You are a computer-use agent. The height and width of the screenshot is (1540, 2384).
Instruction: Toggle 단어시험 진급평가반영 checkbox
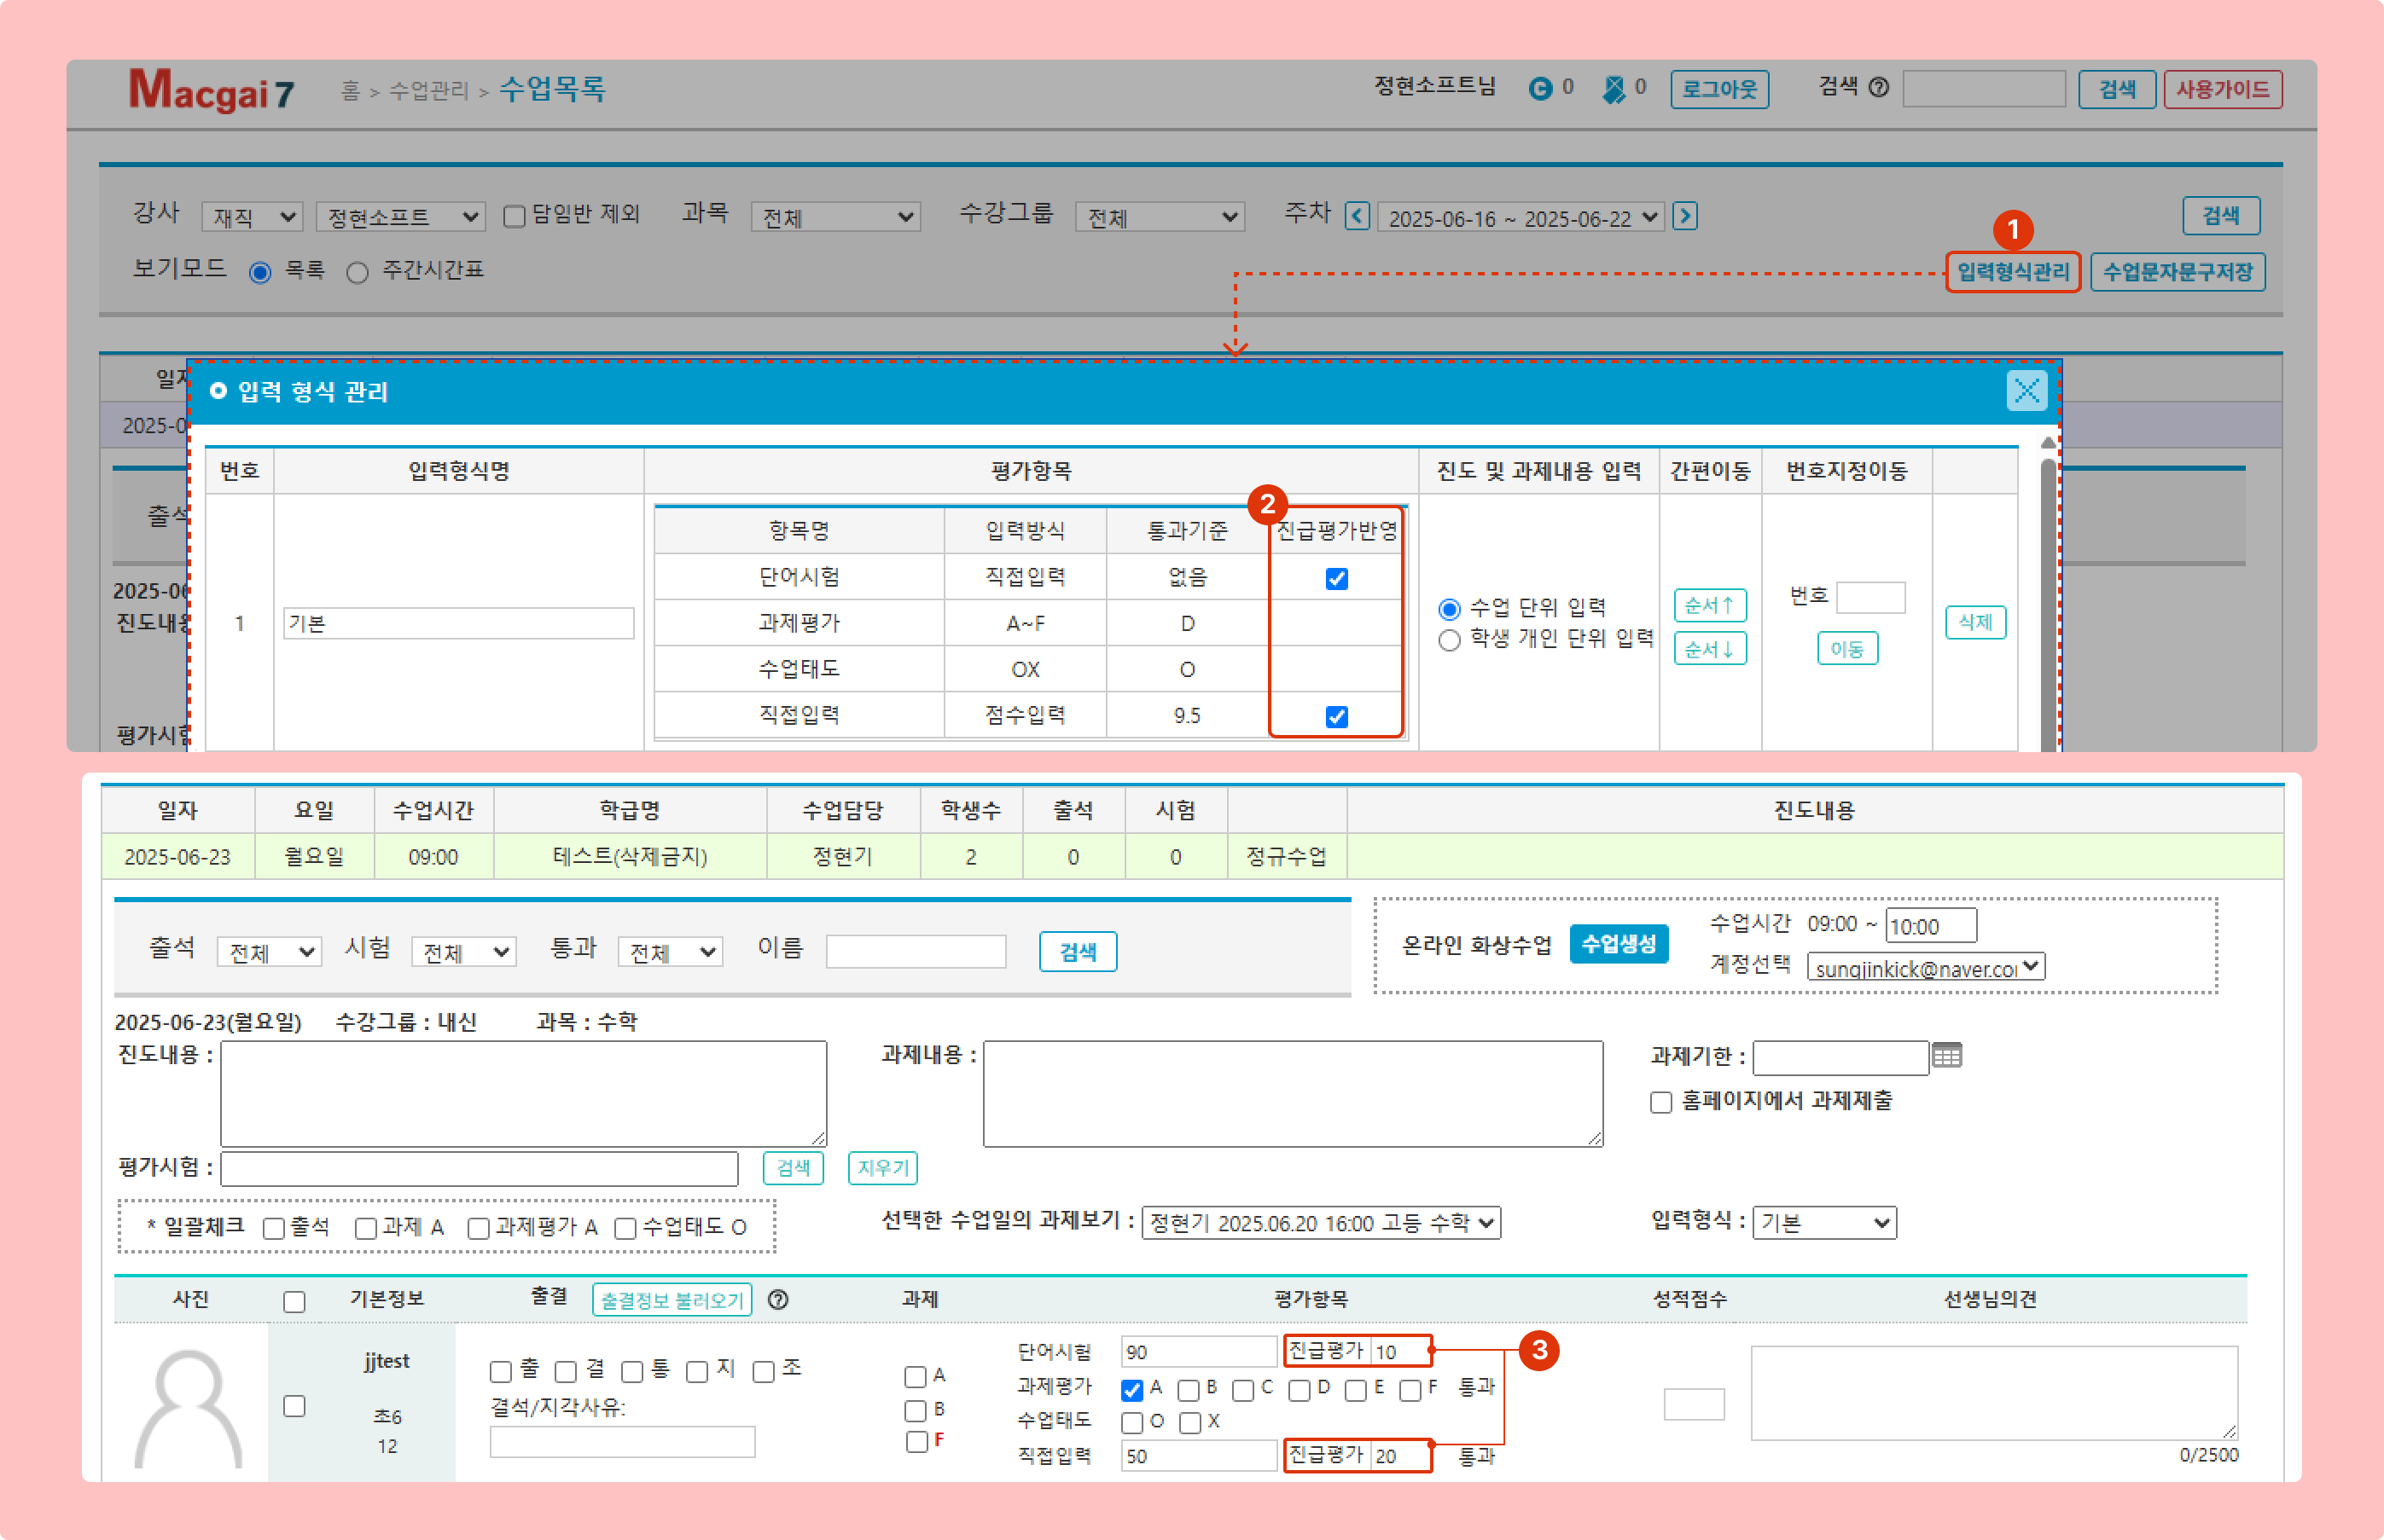pyautogui.click(x=1336, y=579)
